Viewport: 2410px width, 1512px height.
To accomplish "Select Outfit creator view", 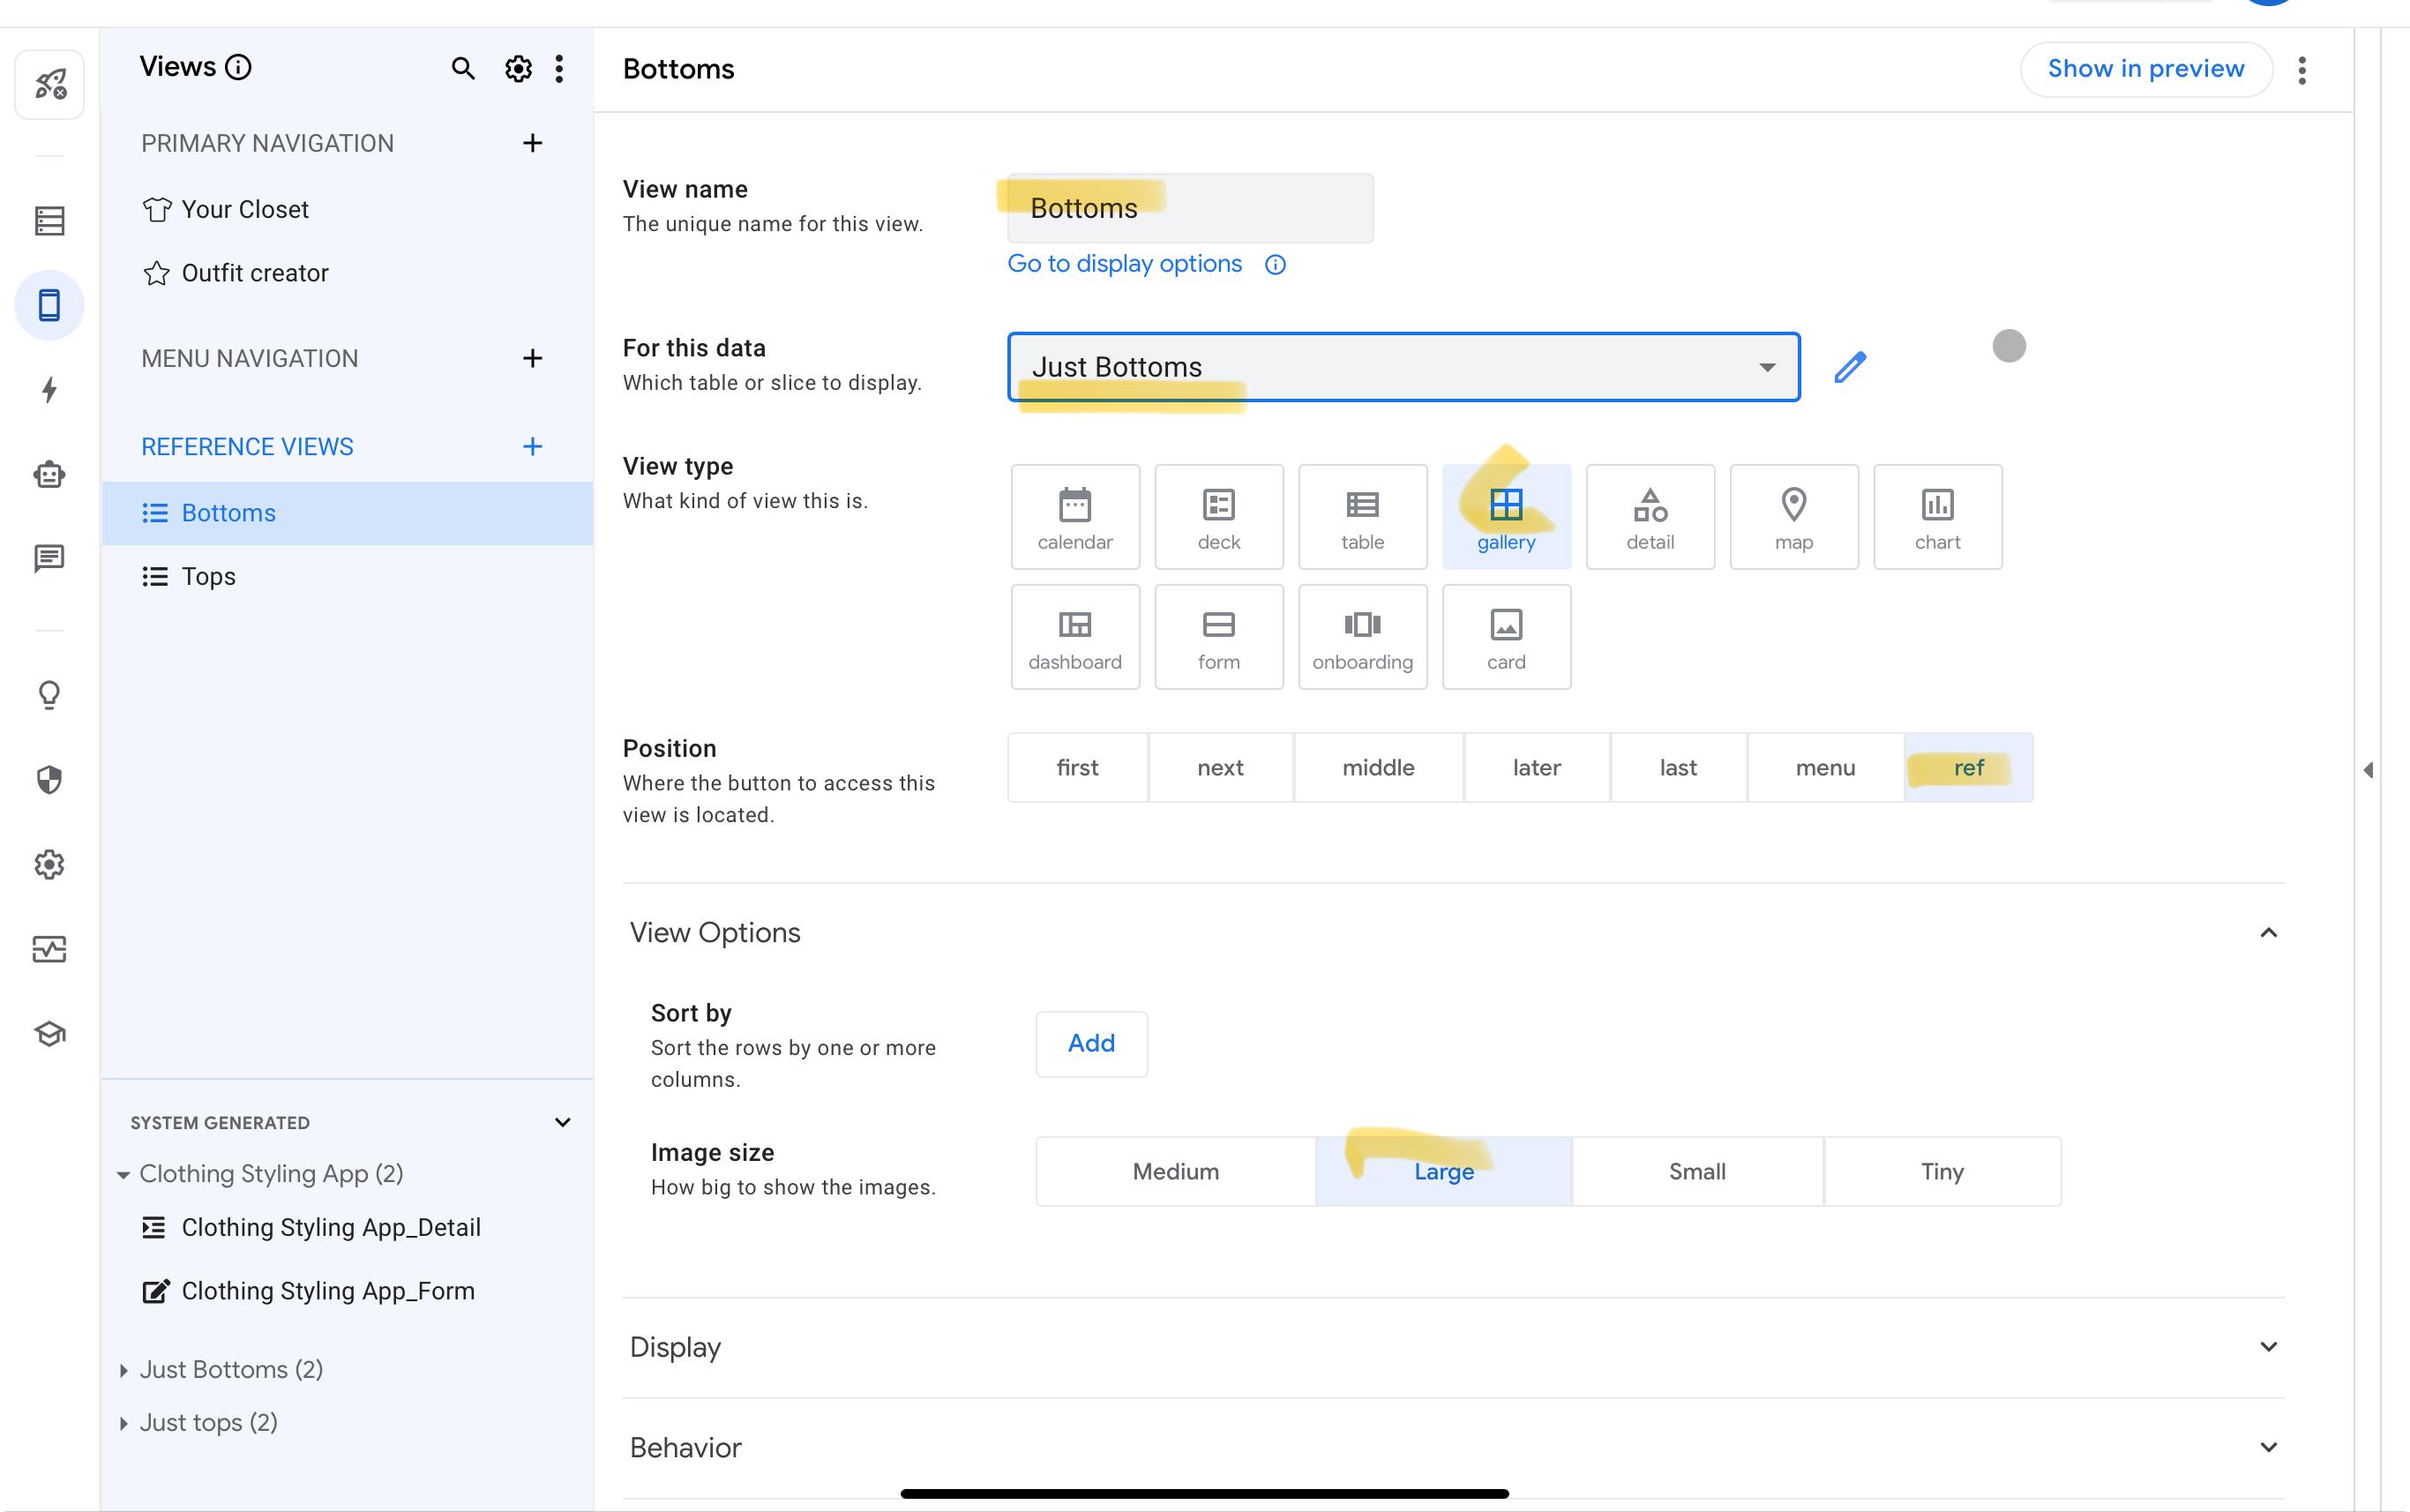I will coord(347,273).
